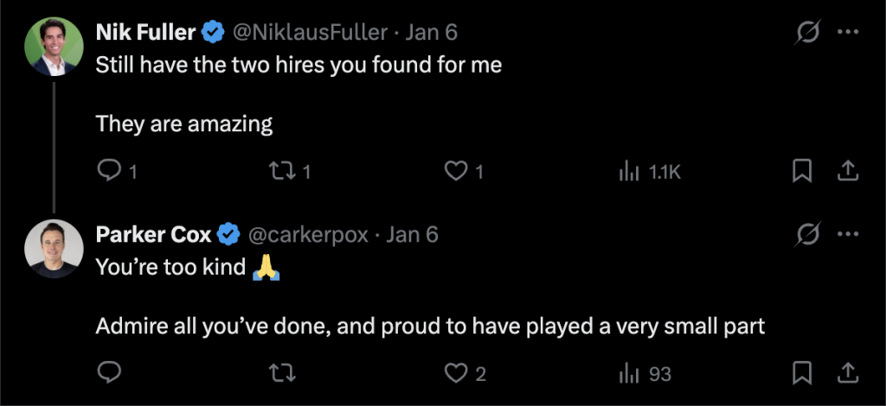The image size is (886, 406).
Task: Open Grok icon on Parker Cox's reply
Action: (x=808, y=234)
